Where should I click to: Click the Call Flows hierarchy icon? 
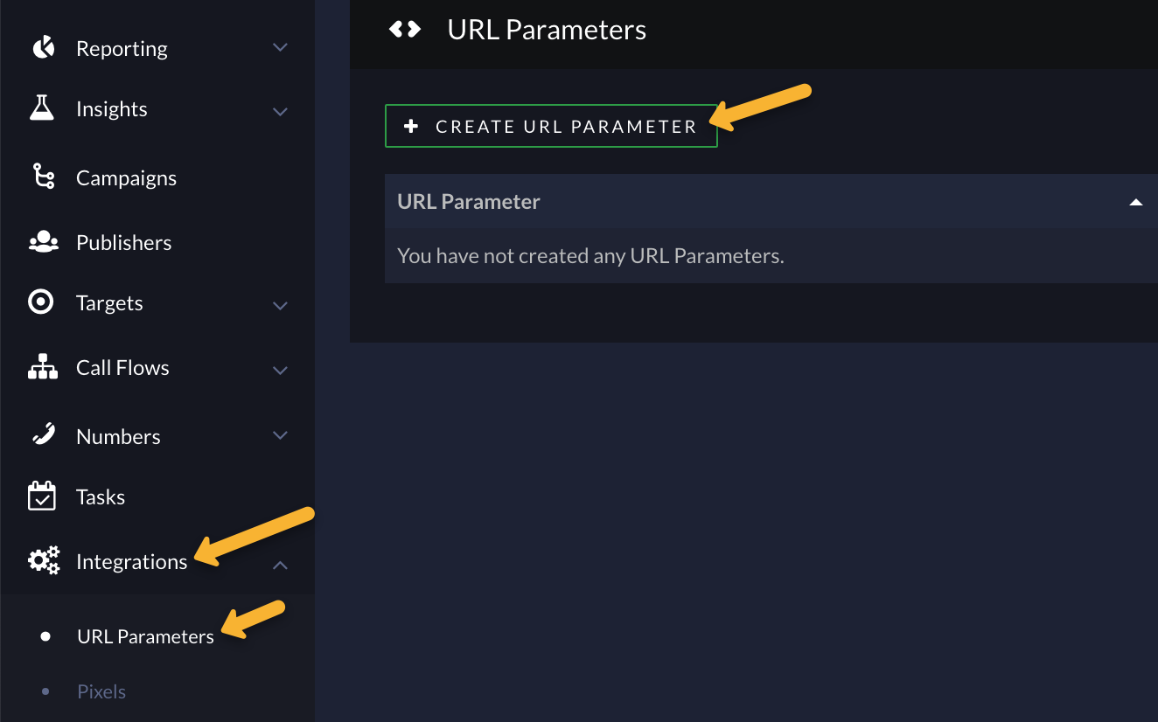coord(43,367)
